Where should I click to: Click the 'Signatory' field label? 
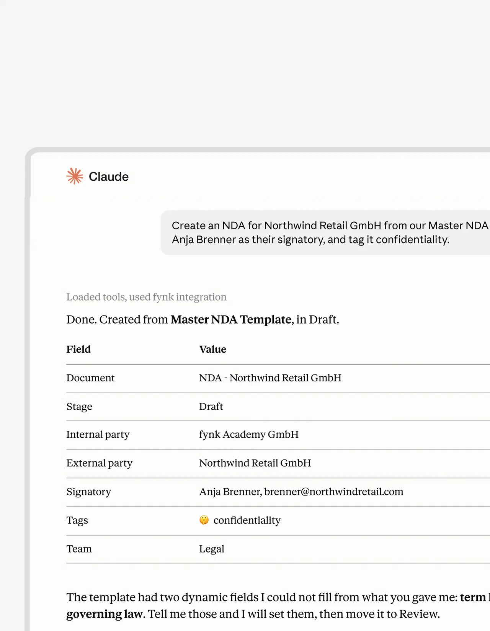click(x=89, y=492)
